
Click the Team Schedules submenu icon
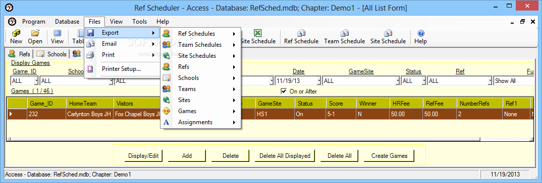(x=166, y=45)
